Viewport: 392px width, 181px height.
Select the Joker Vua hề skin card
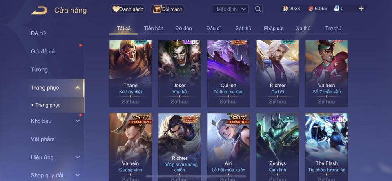[180, 73]
